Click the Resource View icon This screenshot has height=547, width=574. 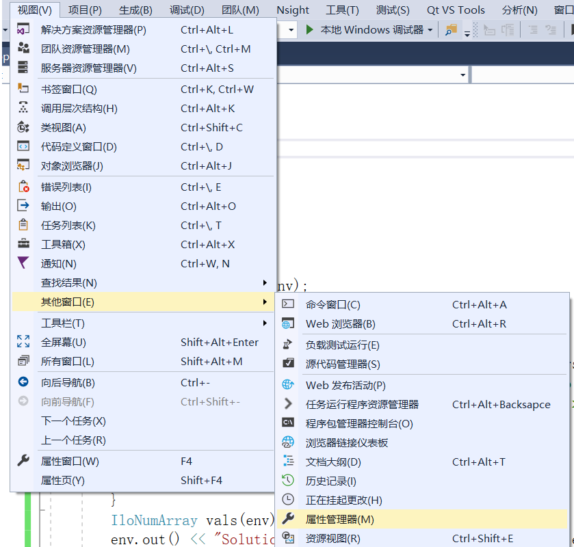(x=289, y=538)
